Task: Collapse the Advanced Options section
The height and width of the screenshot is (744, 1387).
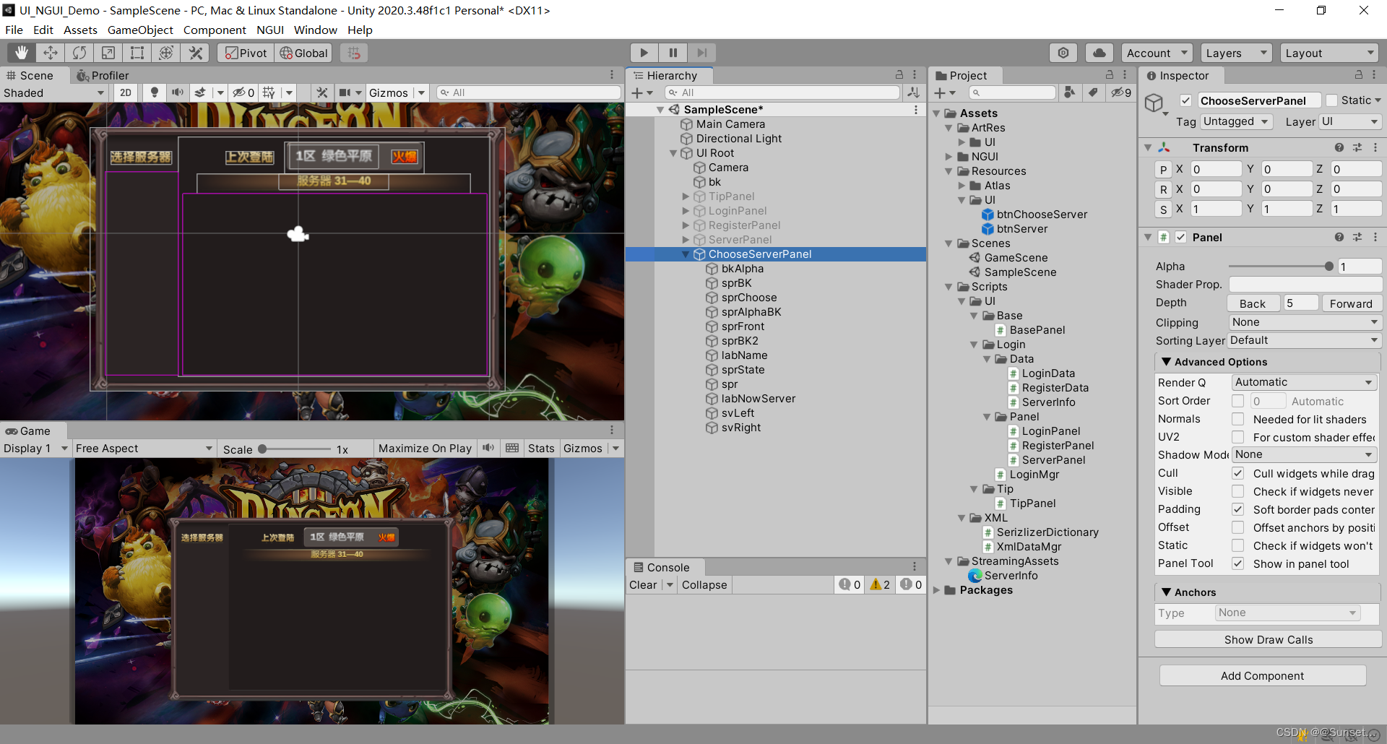Action: [1166, 361]
